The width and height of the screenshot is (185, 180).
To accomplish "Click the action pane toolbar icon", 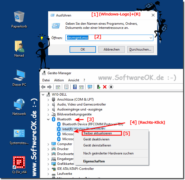I will pos(81,87).
